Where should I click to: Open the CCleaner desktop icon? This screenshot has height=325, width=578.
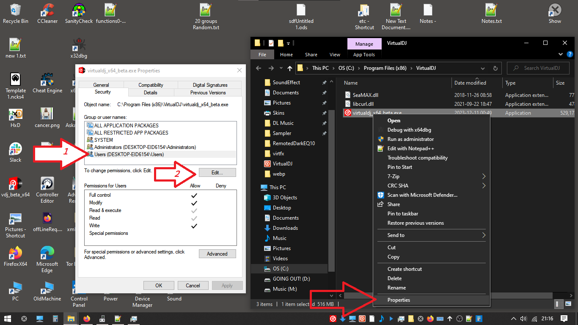click(x=47, y=13)
